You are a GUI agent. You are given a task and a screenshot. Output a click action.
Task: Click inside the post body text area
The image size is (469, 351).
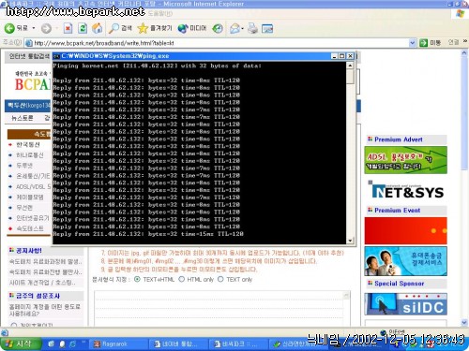click(x=219, y=309)
